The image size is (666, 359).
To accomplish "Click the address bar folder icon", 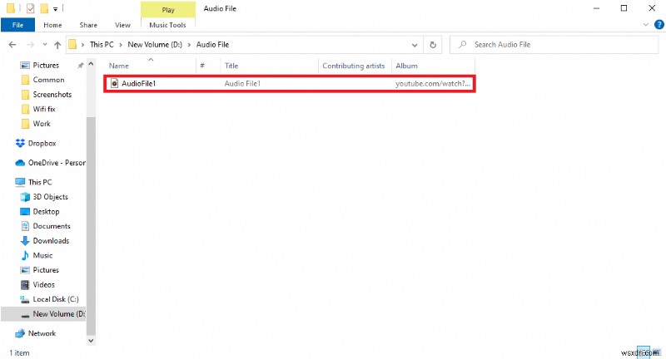I will tap(72, 45).
